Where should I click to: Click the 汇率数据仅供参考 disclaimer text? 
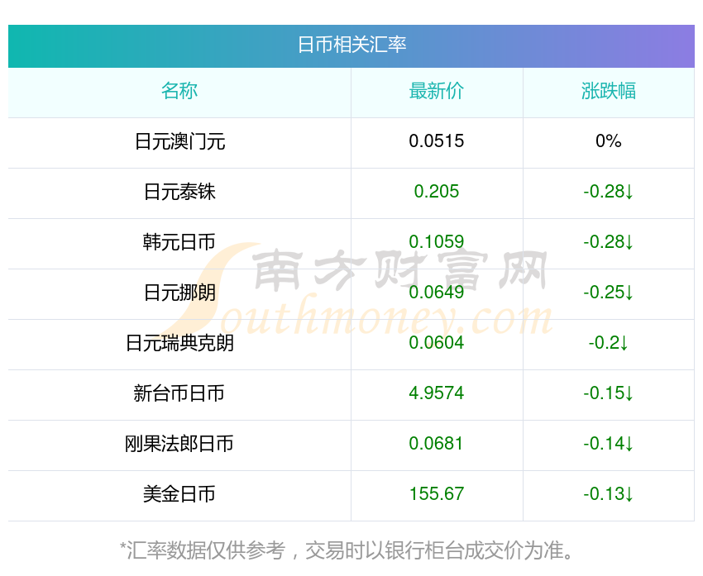click(347, 550)
